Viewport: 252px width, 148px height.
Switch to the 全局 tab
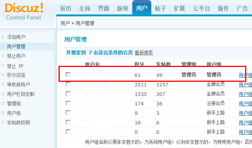click(84, 8)
